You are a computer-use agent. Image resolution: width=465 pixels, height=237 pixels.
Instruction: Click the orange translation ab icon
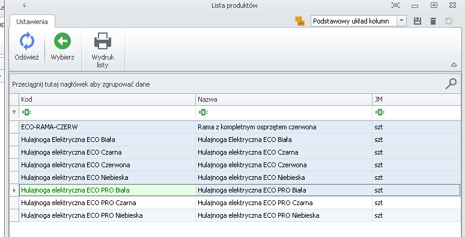tap(300, 21)
